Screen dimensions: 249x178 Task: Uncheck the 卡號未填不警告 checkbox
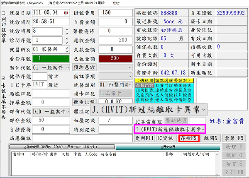coord(4,77)
